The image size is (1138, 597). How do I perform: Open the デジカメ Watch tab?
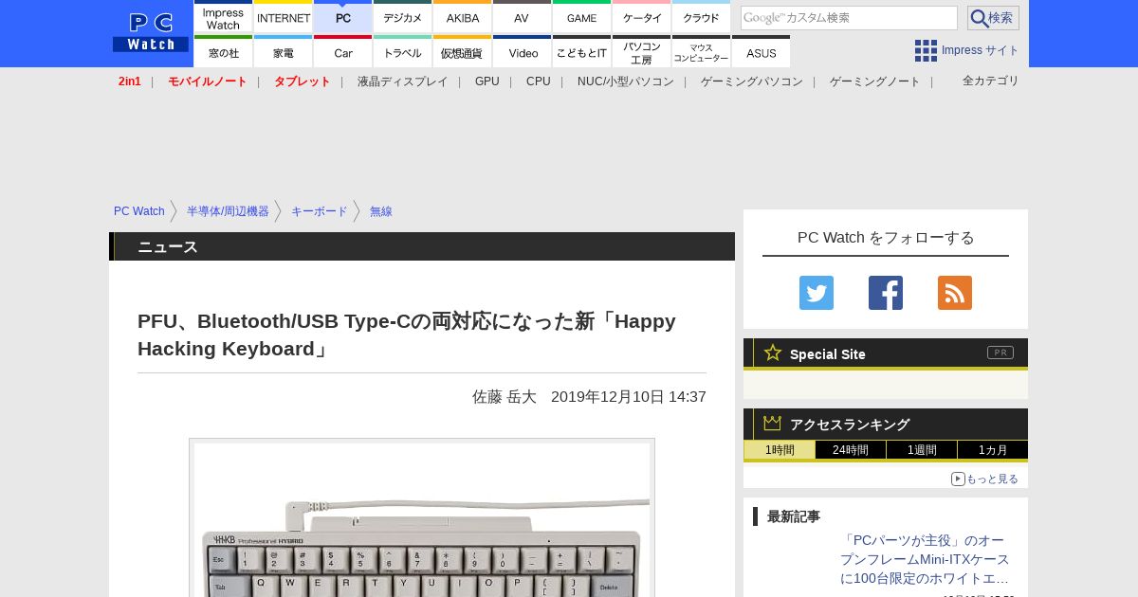[403, 16]
